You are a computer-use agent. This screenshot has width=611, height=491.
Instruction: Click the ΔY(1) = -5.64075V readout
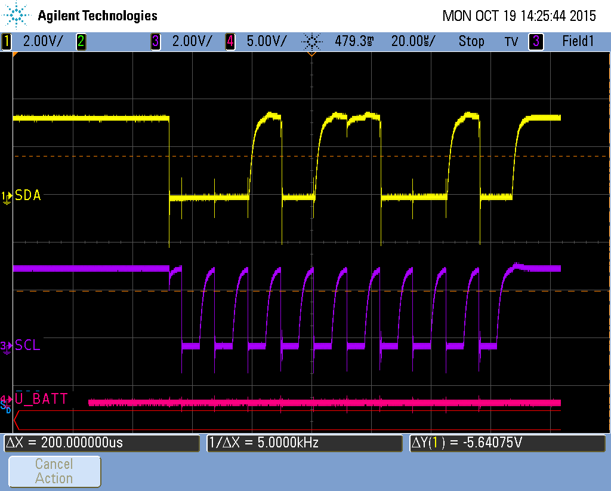click(x=507, y=443)
